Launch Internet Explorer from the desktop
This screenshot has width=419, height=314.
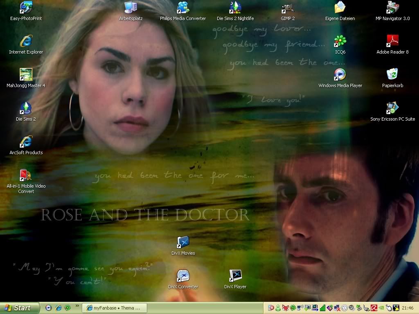point(26,45)
